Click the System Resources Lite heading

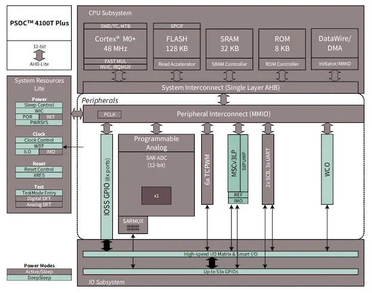point(39,84)
